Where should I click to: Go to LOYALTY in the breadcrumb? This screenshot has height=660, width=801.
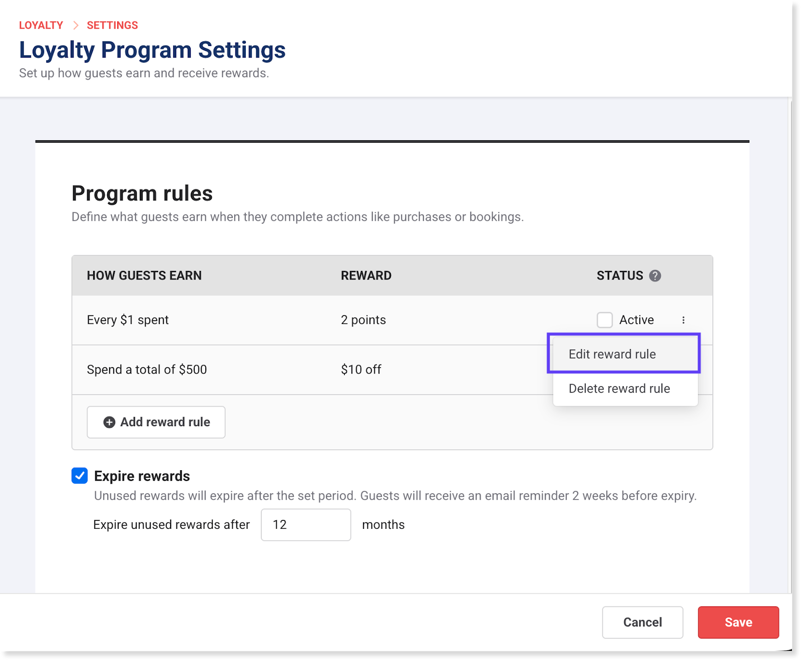[x=41, y=25]
